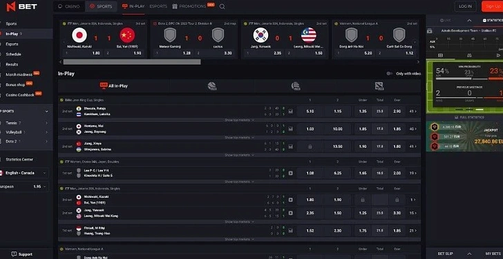Toggle Only with video switch
This screenshot has height=259, width=503.
390,74
